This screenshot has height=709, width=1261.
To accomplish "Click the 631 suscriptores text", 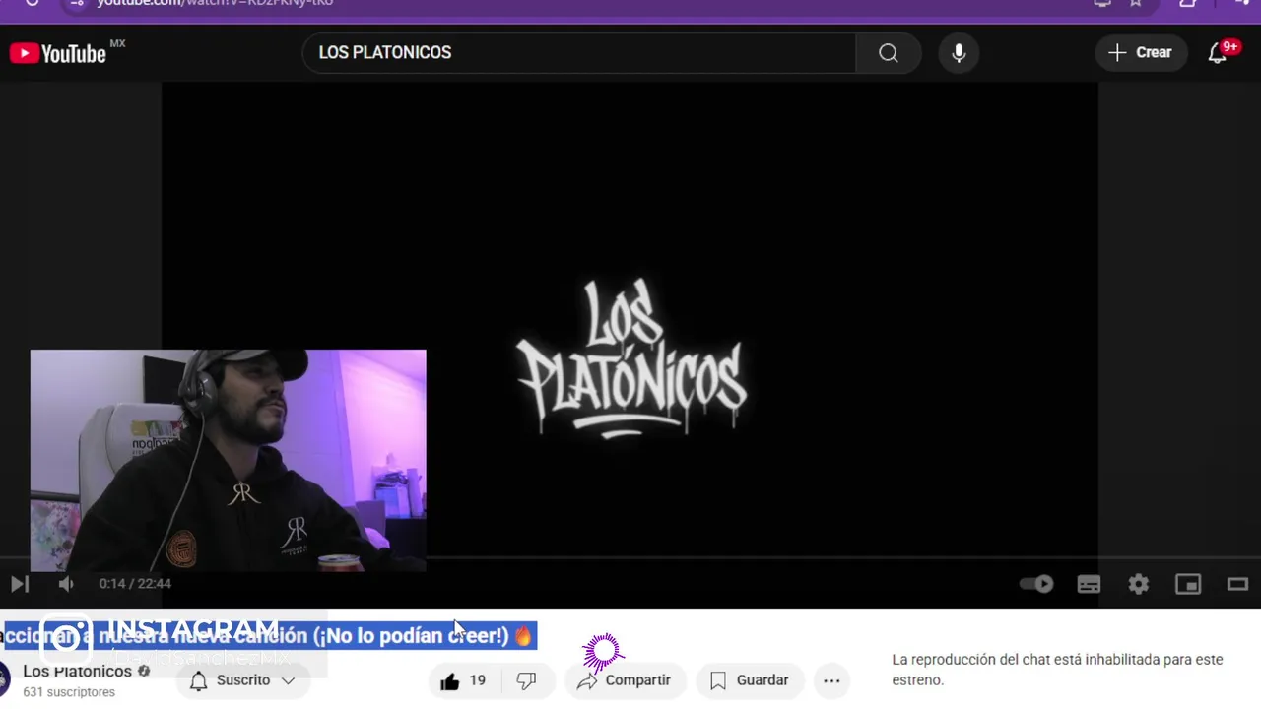I will coord(69,692).
